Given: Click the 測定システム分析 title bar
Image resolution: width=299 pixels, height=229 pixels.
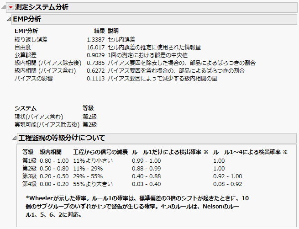Looking at the screenshot, I should [x=152, y=7].
